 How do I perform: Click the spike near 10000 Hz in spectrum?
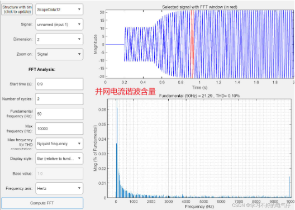click(x=290, y=187)
